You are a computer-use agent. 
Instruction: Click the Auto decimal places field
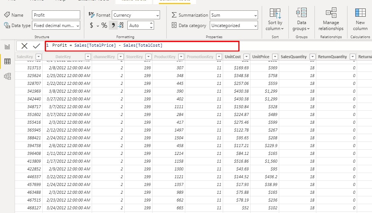[x=138, y=25]
